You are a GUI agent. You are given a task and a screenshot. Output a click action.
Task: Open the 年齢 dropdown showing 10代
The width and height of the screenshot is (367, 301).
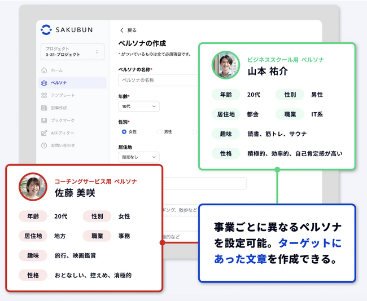[139, 106]
